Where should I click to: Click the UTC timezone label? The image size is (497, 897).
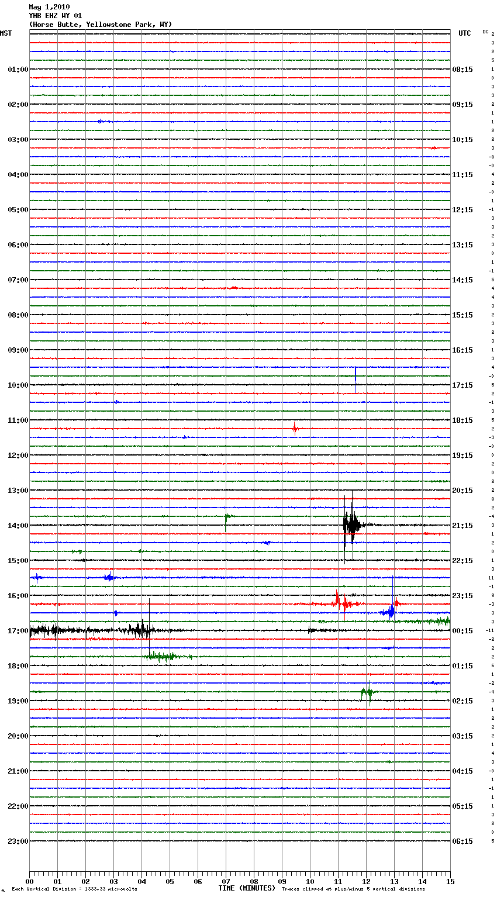click(x=464, y=33)
